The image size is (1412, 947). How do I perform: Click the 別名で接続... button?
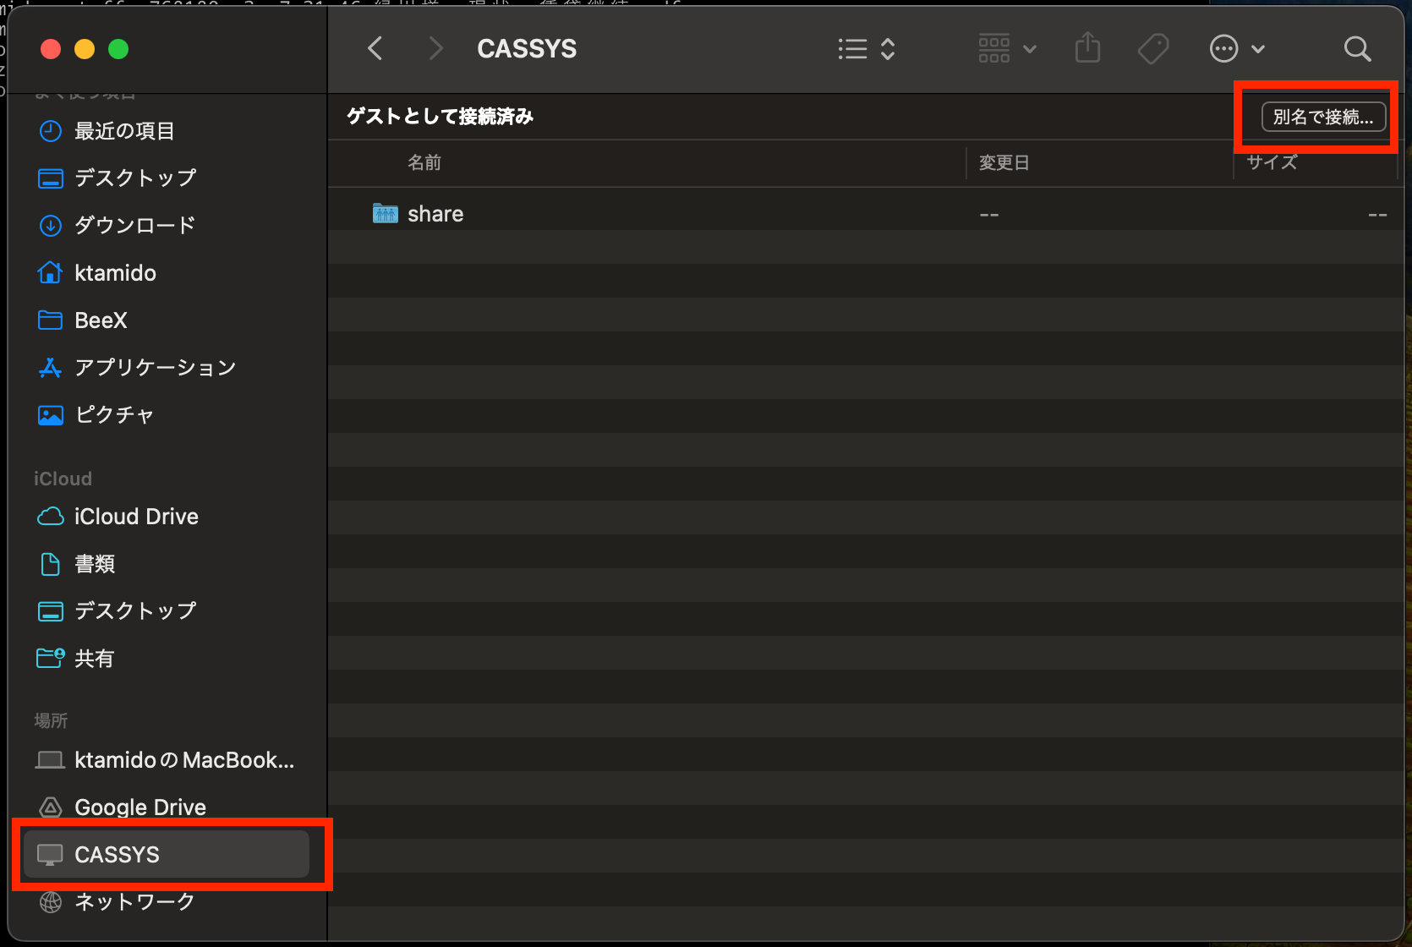[x=1323, y=117]
